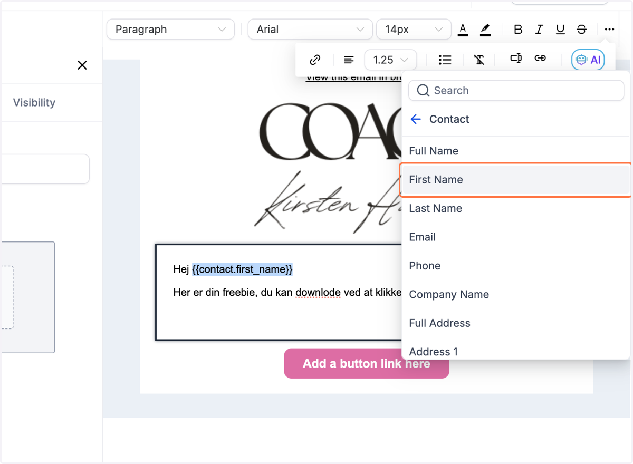Click the {{contact.first_name}} placeholder text
The height and width of the screenshot is (464, 633).
click(242, 269)
